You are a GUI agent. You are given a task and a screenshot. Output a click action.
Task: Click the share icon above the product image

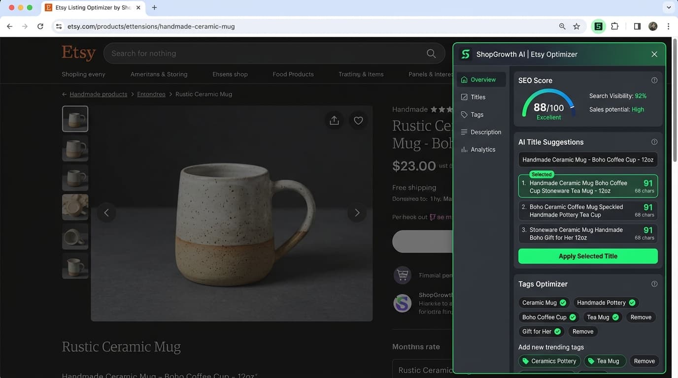coord(334,120)
